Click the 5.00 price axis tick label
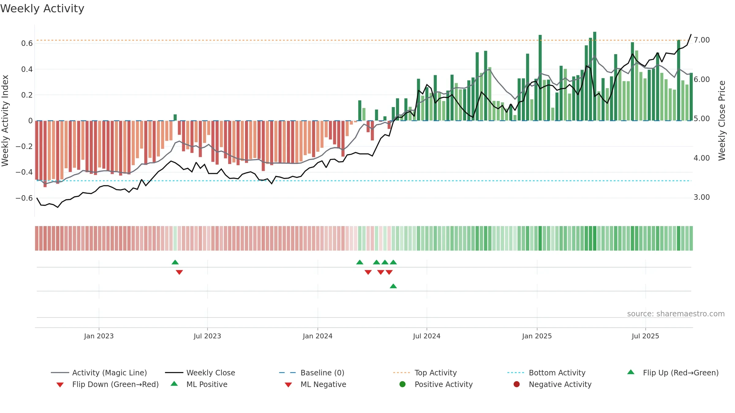 tap(702, 119)
